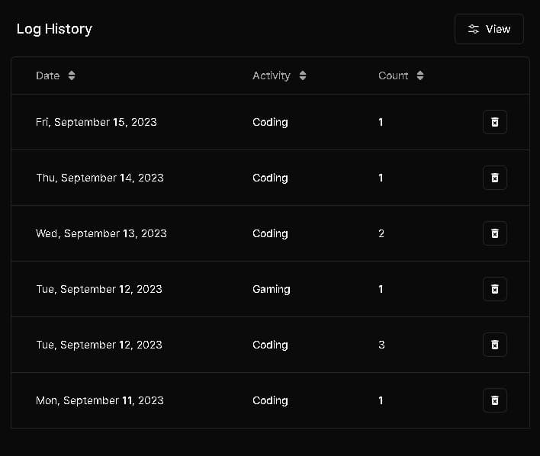540x456 pixels.
Task: Delete the Gaming log entry
Action: tap(494, 289)
